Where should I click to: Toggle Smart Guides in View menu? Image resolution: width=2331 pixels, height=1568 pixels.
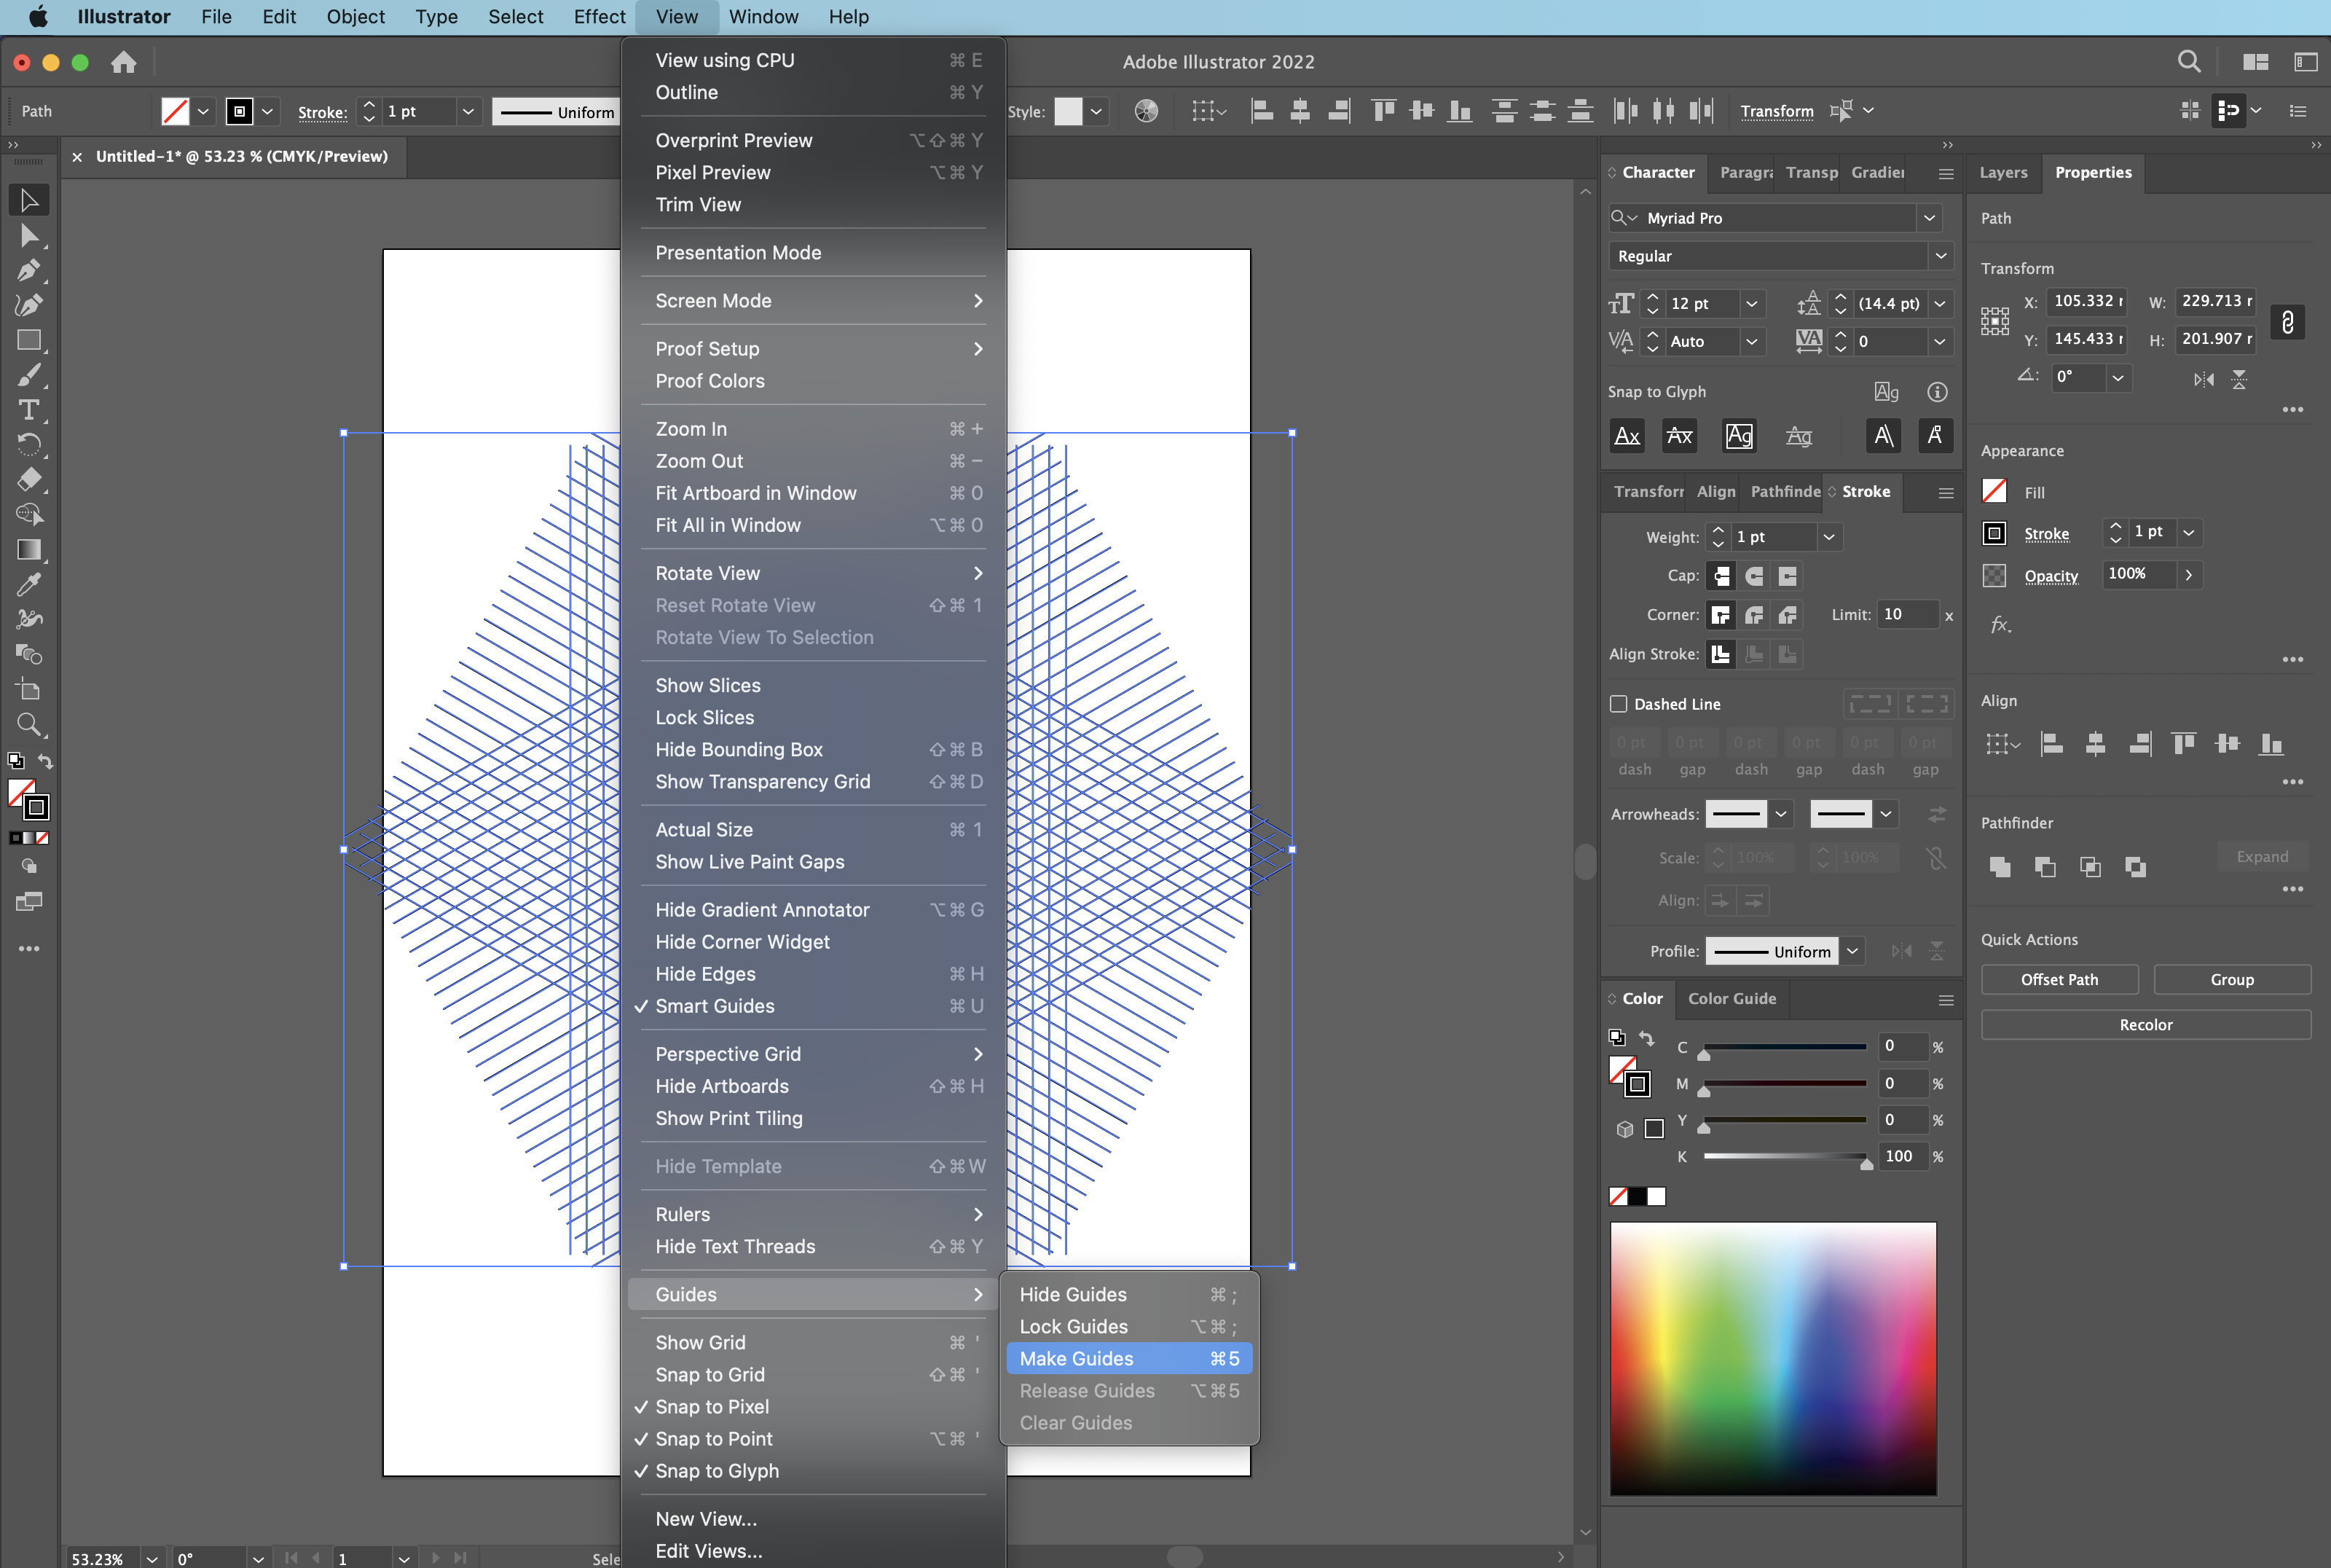[x=714, y=1006]
